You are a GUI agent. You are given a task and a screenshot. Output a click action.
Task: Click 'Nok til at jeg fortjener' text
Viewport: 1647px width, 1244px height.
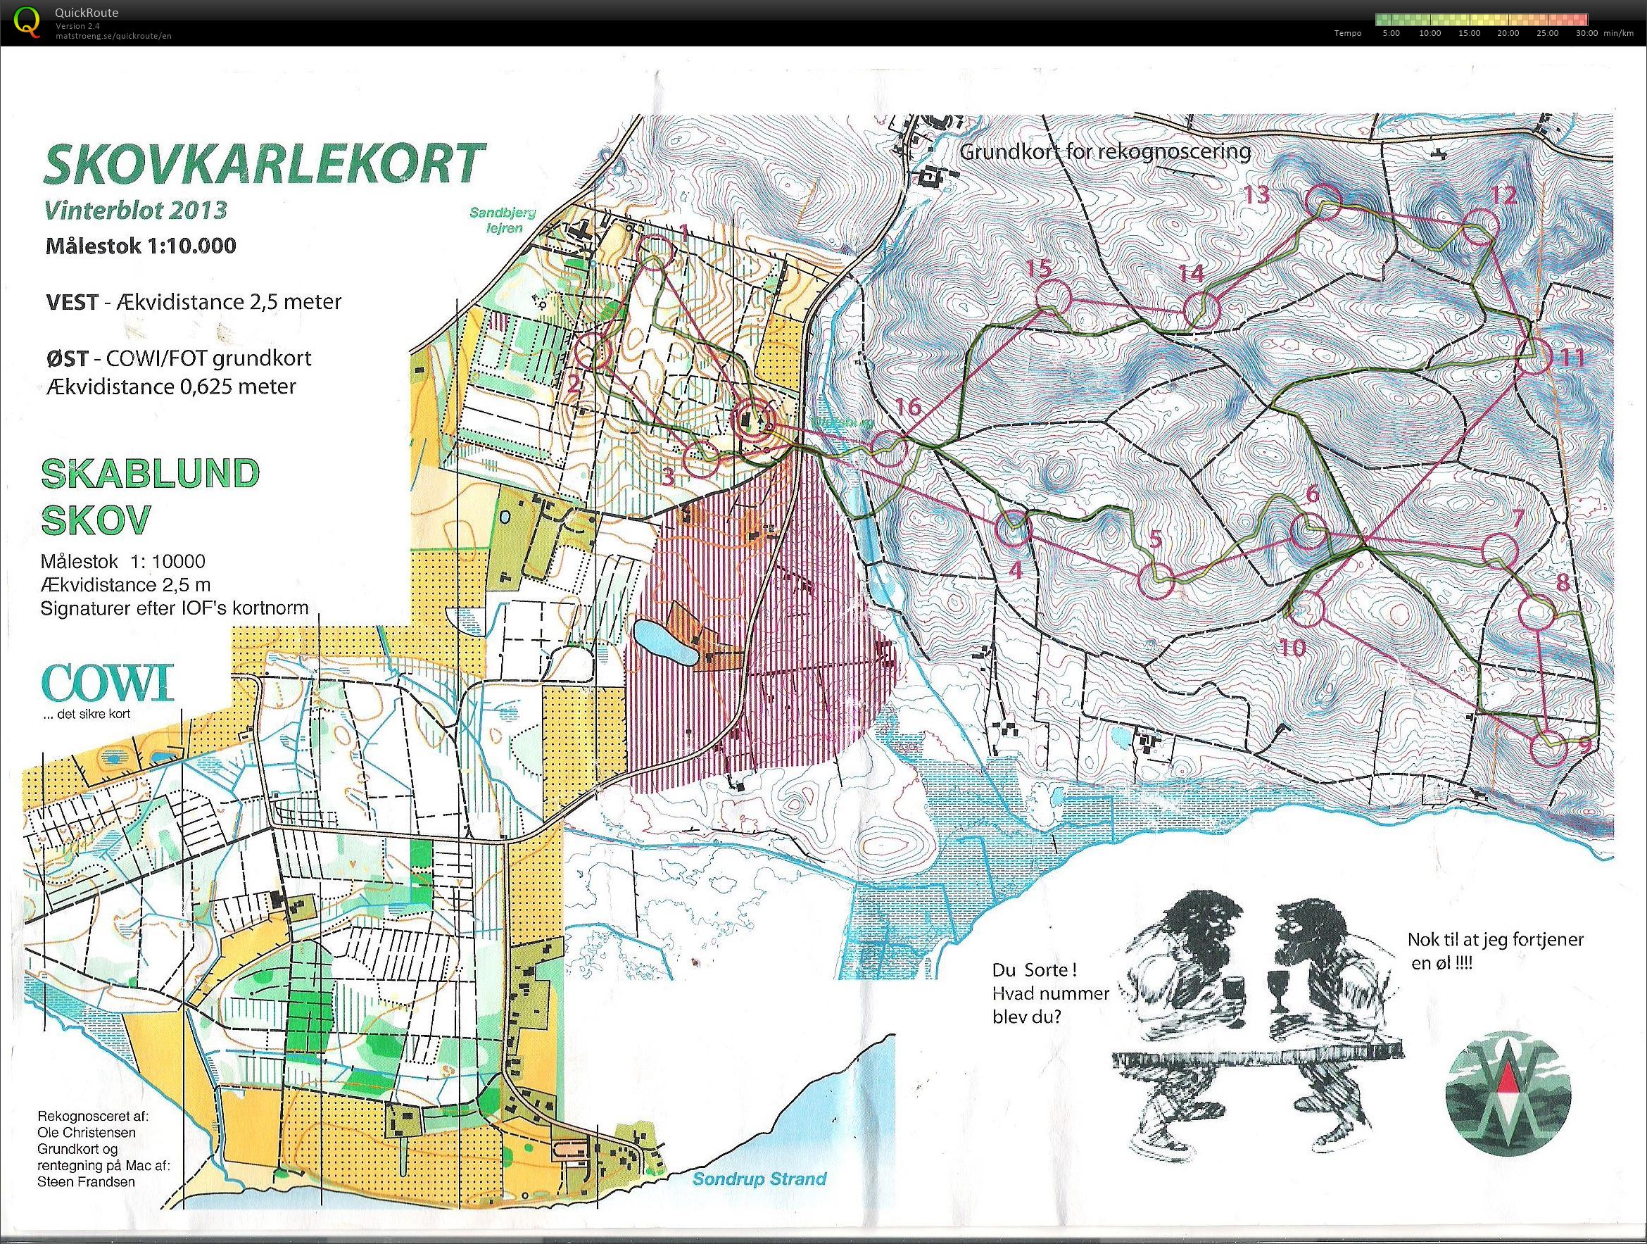coord(1495,939)
